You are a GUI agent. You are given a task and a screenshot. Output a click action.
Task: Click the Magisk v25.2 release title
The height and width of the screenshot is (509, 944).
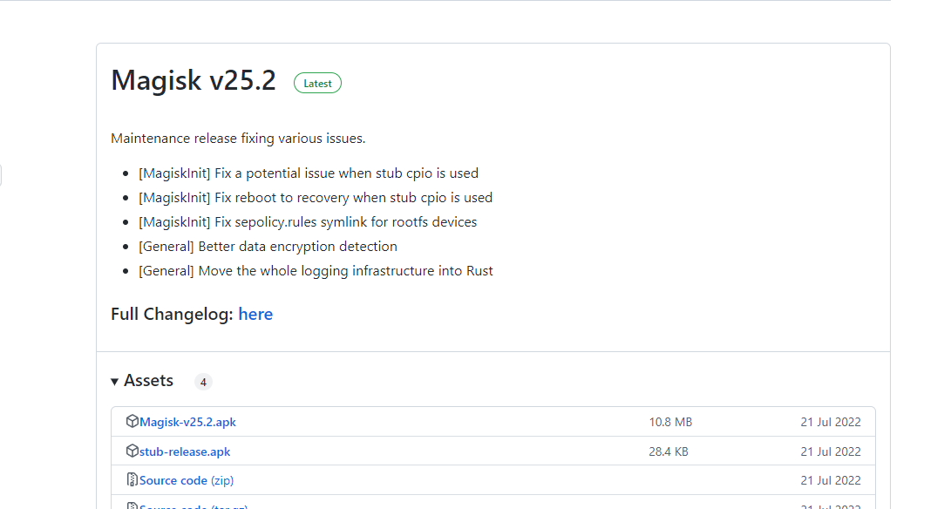click(x=194, y=81)
